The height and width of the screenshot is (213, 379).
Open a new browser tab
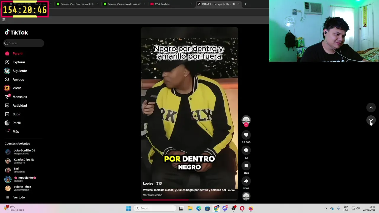click(x=245, y=4)
